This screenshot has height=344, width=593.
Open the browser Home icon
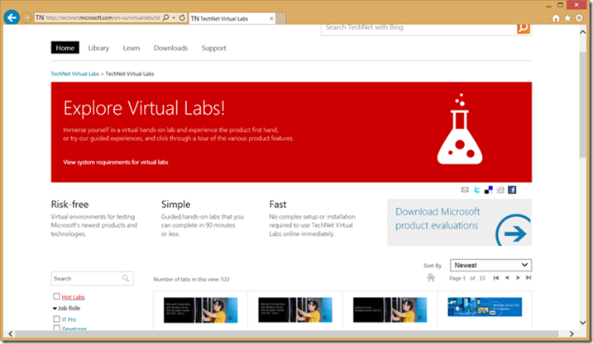pos(556,18)
